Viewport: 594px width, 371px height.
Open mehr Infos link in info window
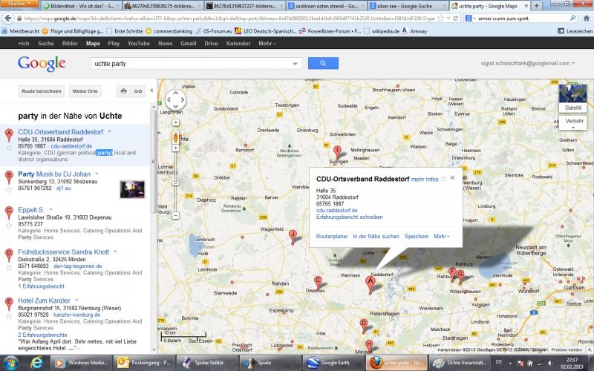point(425,179)
